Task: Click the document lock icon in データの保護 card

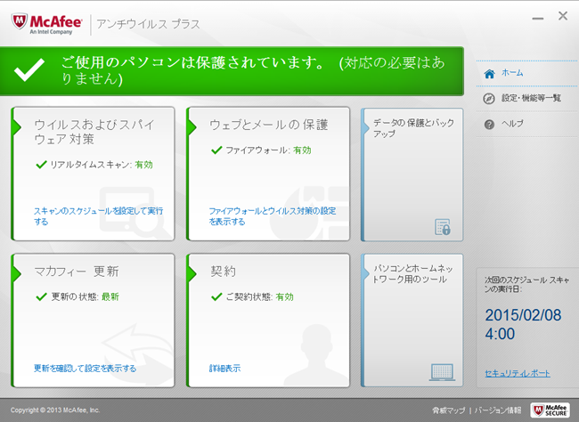Action: pos(443,227)
